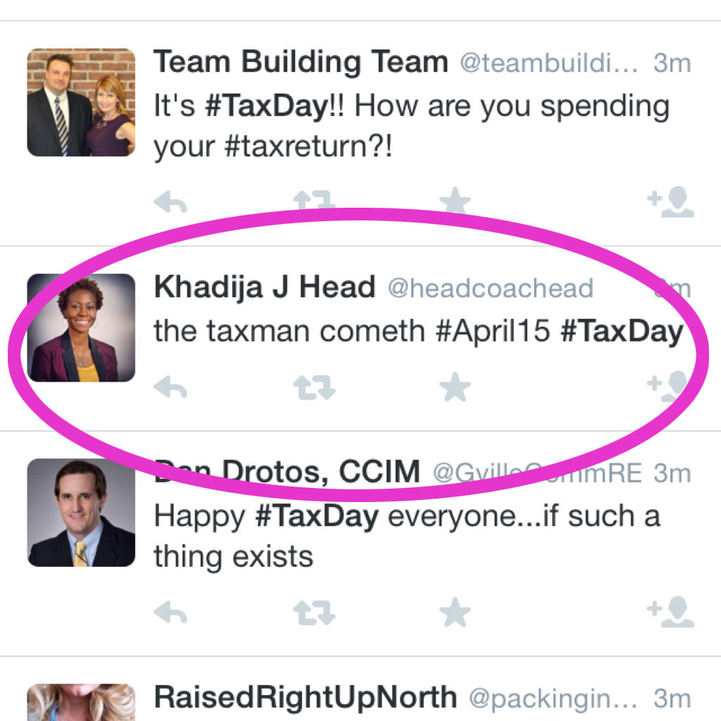Favorite Drotos's Happy TaxDay tweet
Screen dimensions: 721x721
(455, 612)
